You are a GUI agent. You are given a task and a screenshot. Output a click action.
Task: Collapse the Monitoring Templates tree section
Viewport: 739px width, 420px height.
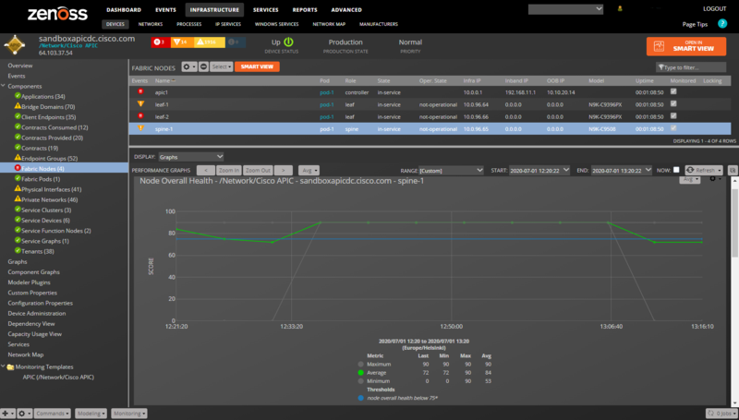[4, 366]
